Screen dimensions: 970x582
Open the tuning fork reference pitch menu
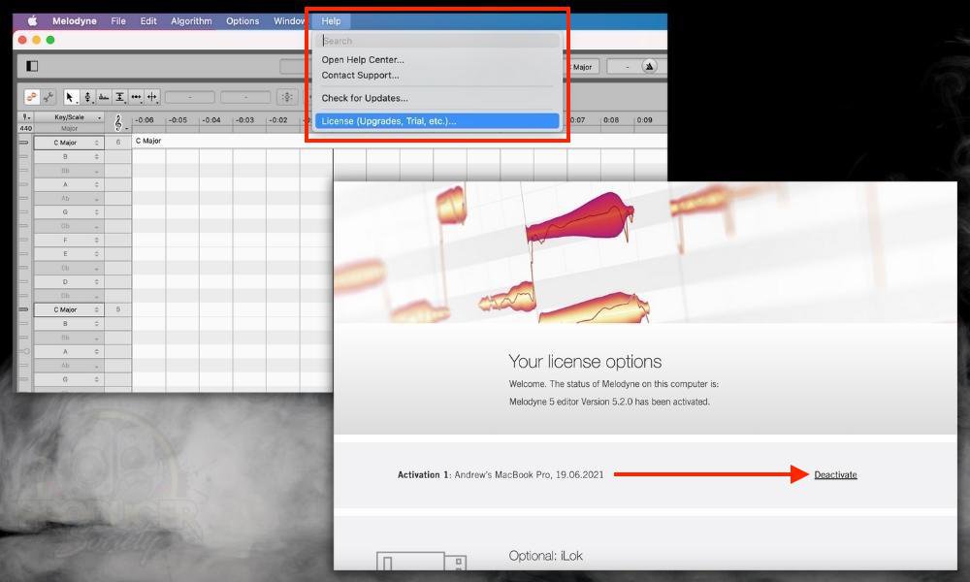pos(26,117)
